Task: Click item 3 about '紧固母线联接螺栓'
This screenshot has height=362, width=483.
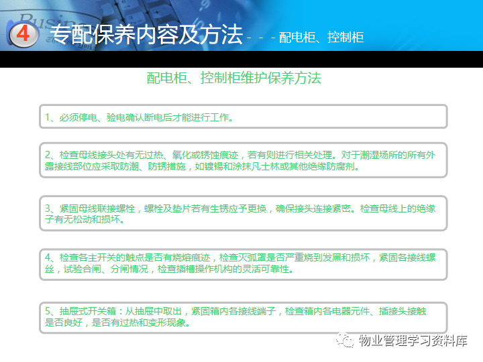Action: click(x=243, y=213)
